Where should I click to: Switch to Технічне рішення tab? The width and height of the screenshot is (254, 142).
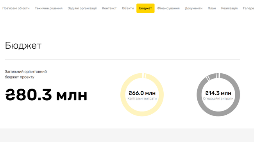click(x=48, y=8)
